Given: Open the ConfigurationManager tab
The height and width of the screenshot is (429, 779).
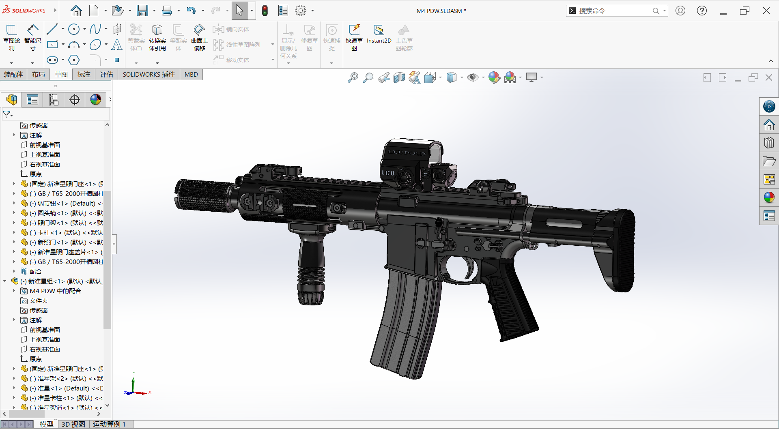Looking at the screenshot, I should pyautogui.click(x=54, y=100).
